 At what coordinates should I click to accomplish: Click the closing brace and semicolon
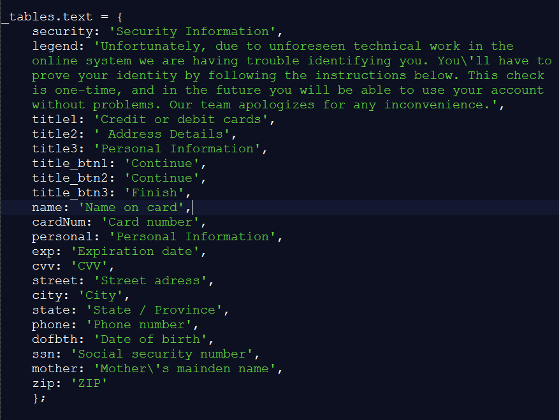tap(40, 398)
